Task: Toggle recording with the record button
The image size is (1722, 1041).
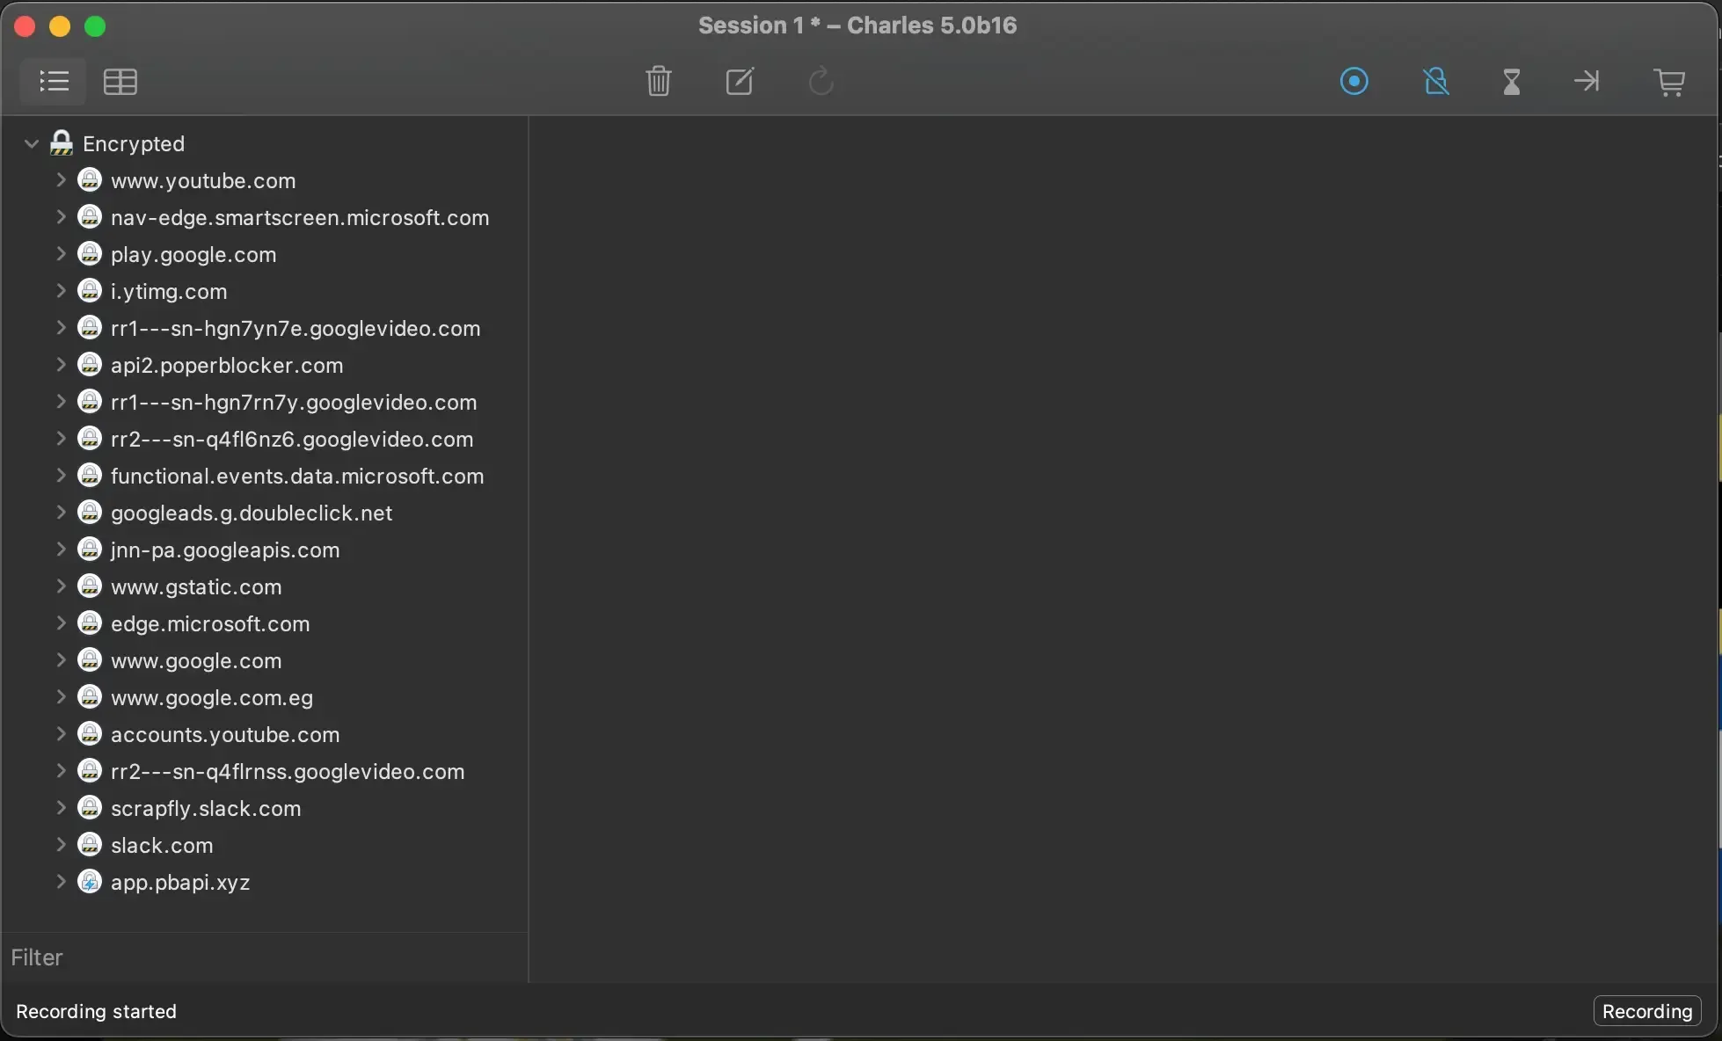Action: point(1354,82)
